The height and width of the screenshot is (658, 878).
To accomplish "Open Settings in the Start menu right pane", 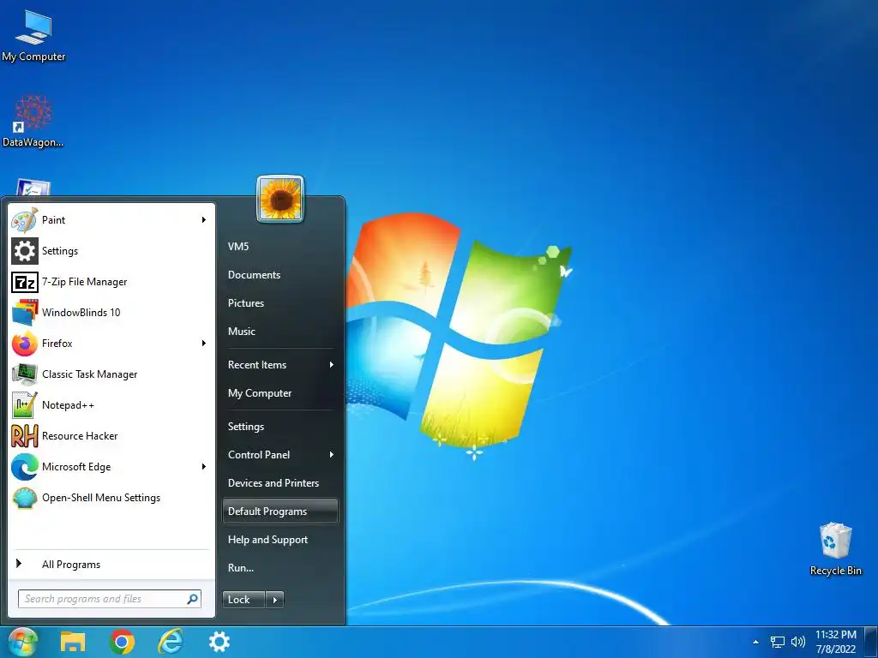I will click(x=246, y=427).
